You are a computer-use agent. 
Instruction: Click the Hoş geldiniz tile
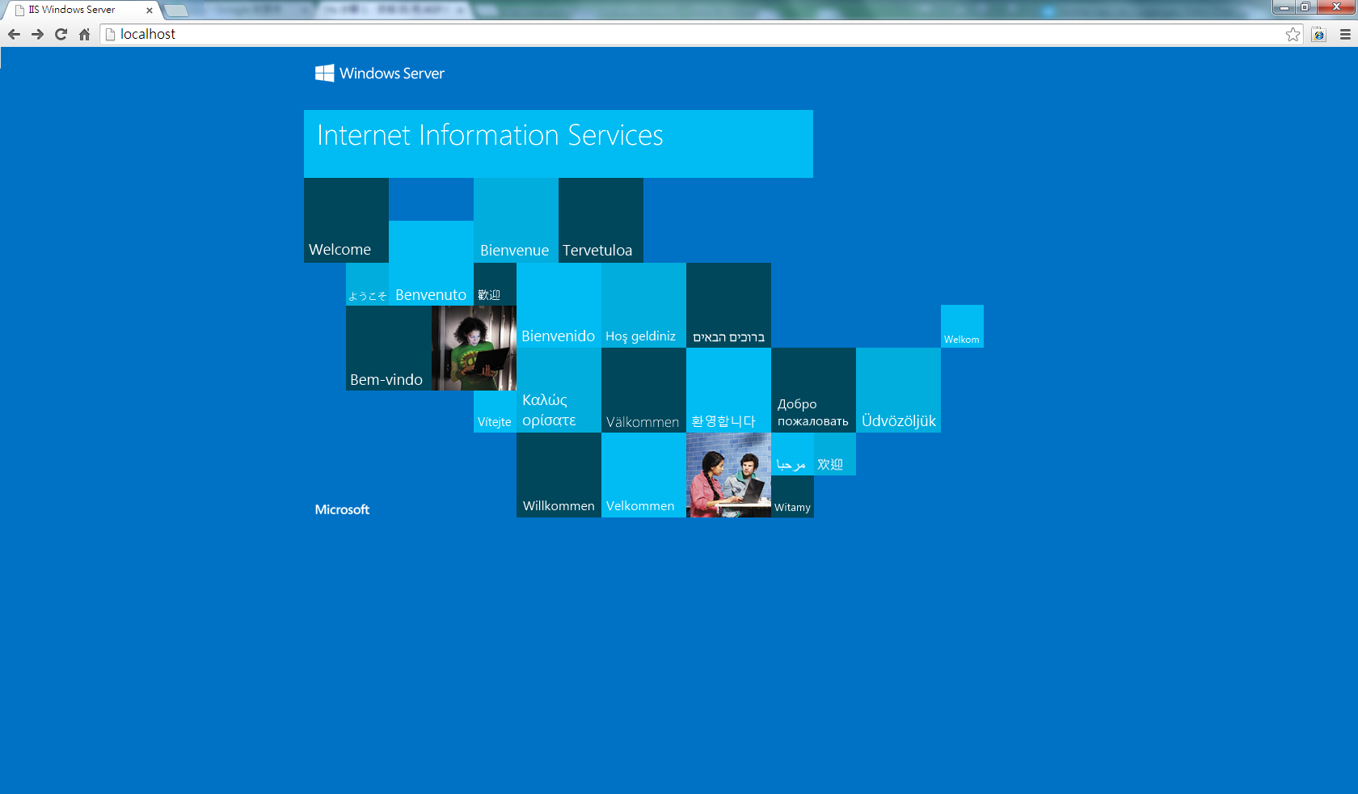pos(643,305)
